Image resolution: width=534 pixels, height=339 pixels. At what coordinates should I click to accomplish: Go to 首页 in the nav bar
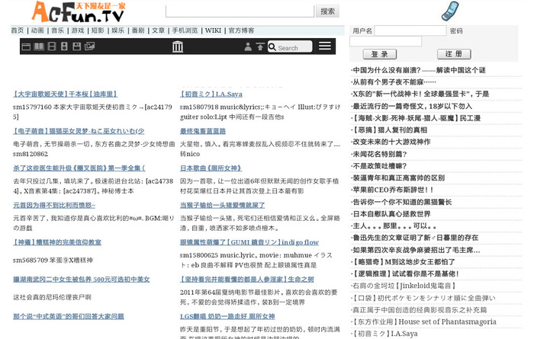pos(18,30)
